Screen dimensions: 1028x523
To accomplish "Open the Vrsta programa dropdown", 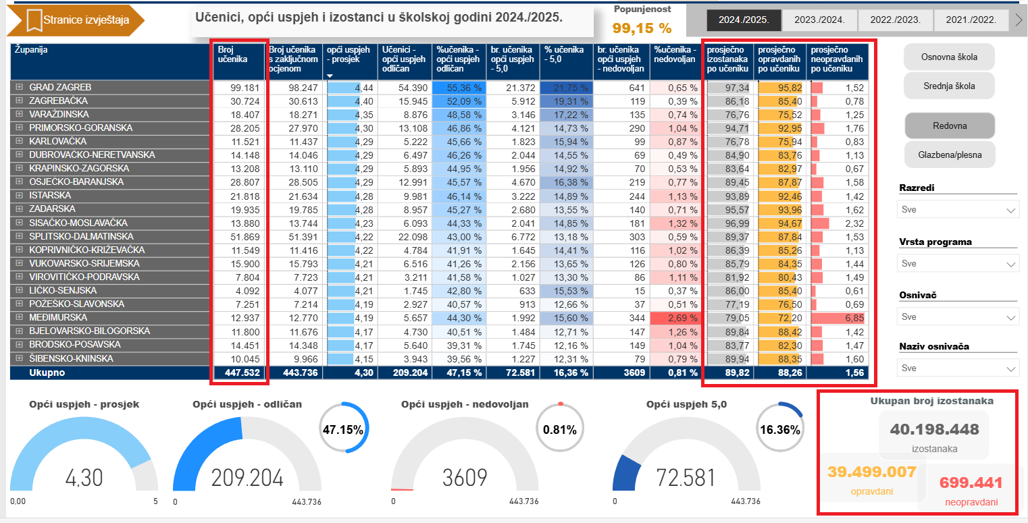I will pyautogui.click(x=958, y=264).
